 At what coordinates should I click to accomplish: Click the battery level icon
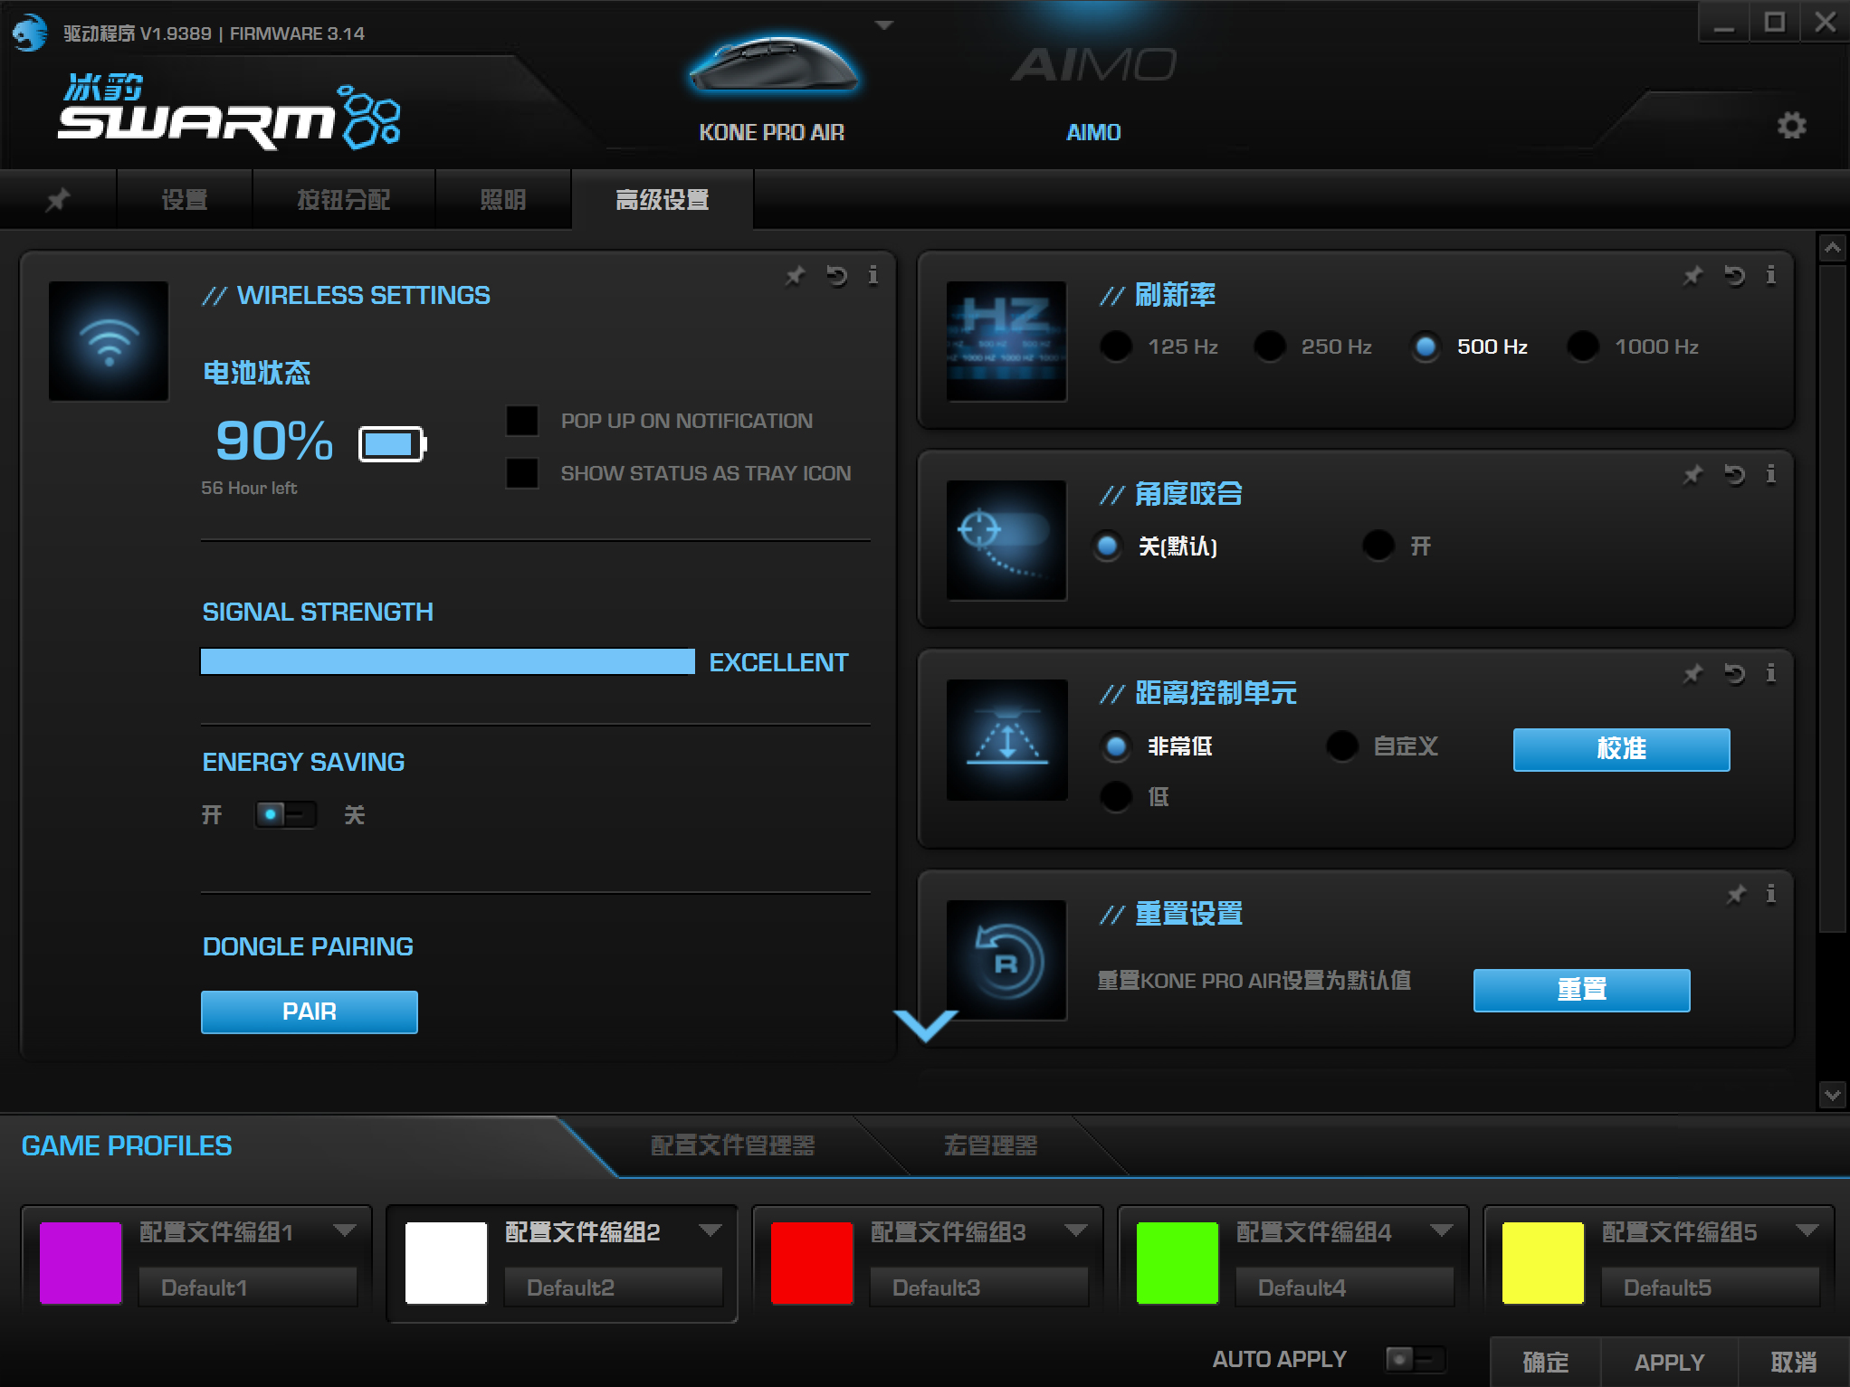pyautogui.click(x=393, y=444)
